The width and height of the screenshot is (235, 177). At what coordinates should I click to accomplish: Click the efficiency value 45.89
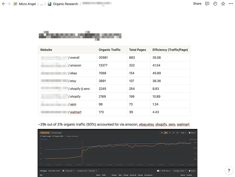pos(157,73)
